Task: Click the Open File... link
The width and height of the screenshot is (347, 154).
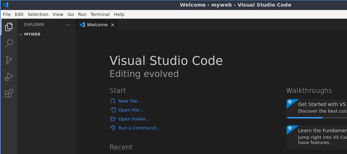Action: [x=131, y=110]
